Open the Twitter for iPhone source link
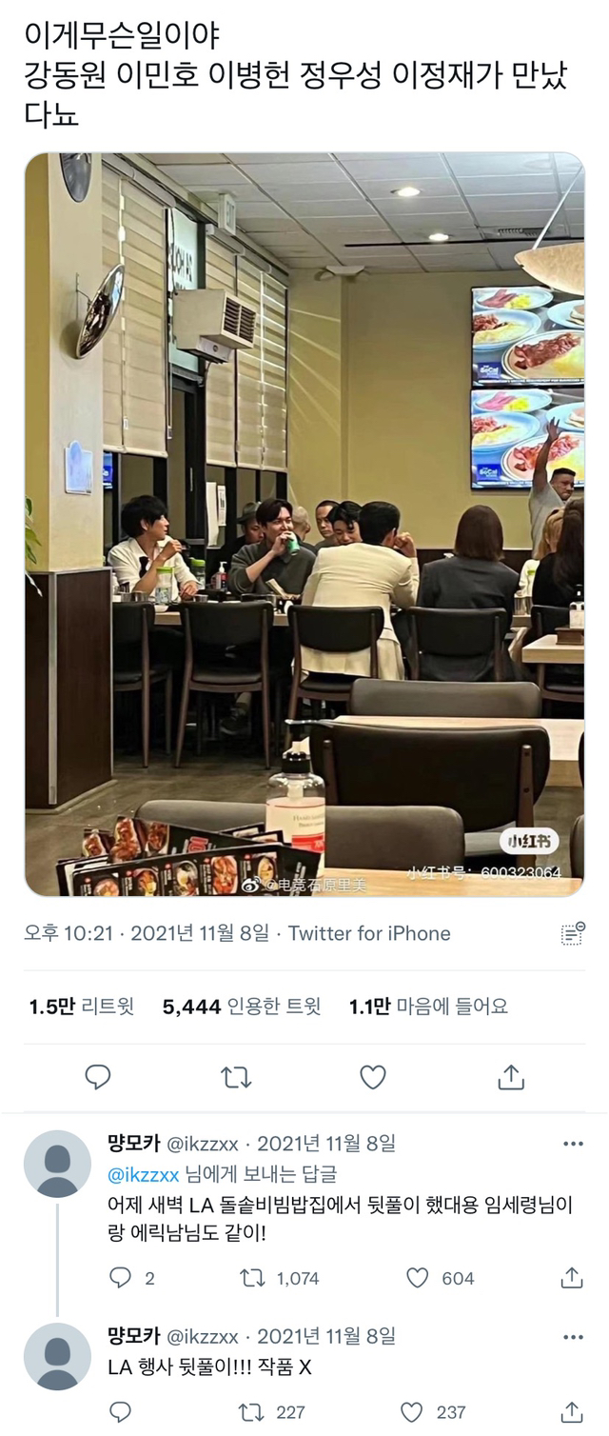This screenshot has height=1436, width=609. point(369,933)
